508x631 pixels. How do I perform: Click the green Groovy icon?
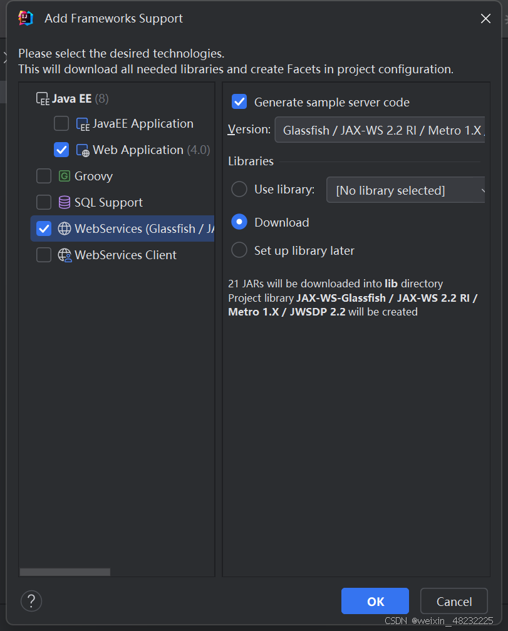click(65, 176)
